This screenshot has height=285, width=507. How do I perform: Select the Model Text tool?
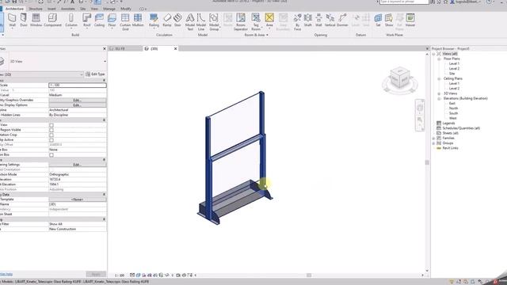190,22
